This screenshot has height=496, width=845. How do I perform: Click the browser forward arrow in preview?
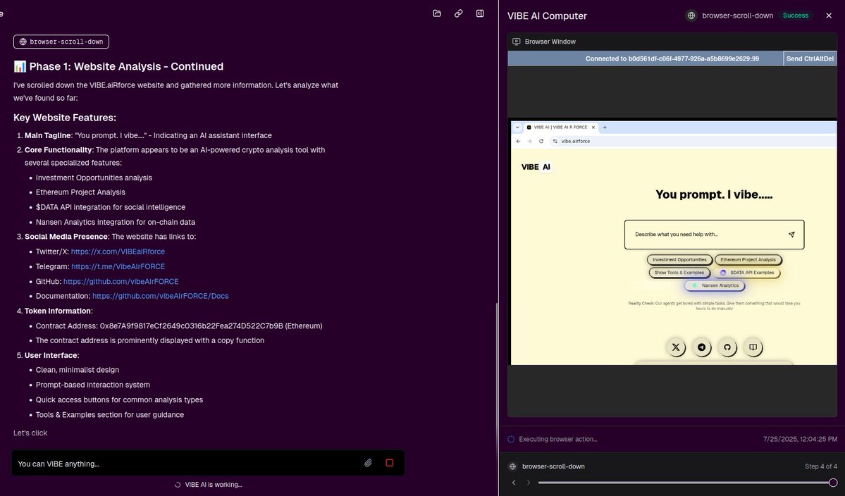530,141
